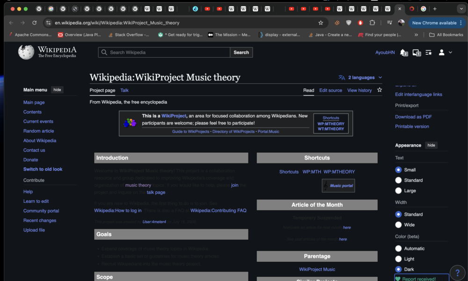This screenshot has height=281, width=468.
Task: Open the Stack Overflow bookmark
Action: tap(129, 35)
